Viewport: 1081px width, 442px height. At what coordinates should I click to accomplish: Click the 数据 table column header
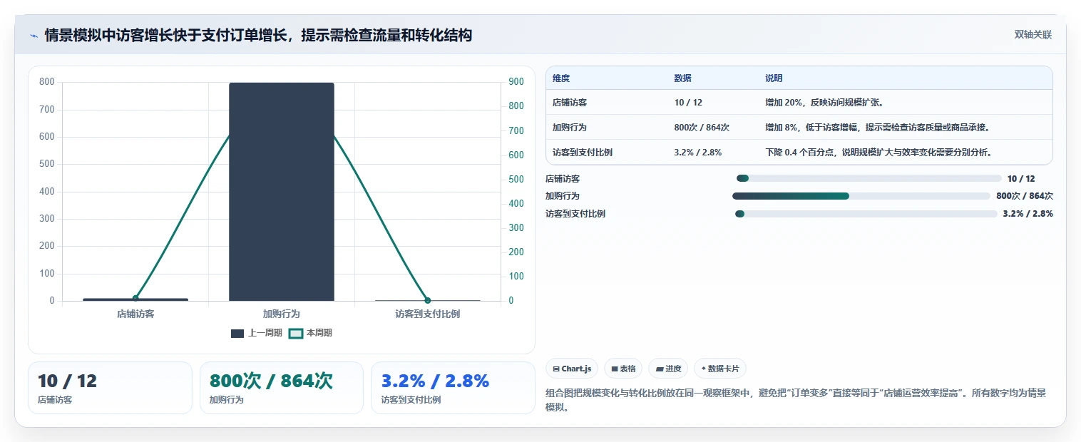coord(682,78)
